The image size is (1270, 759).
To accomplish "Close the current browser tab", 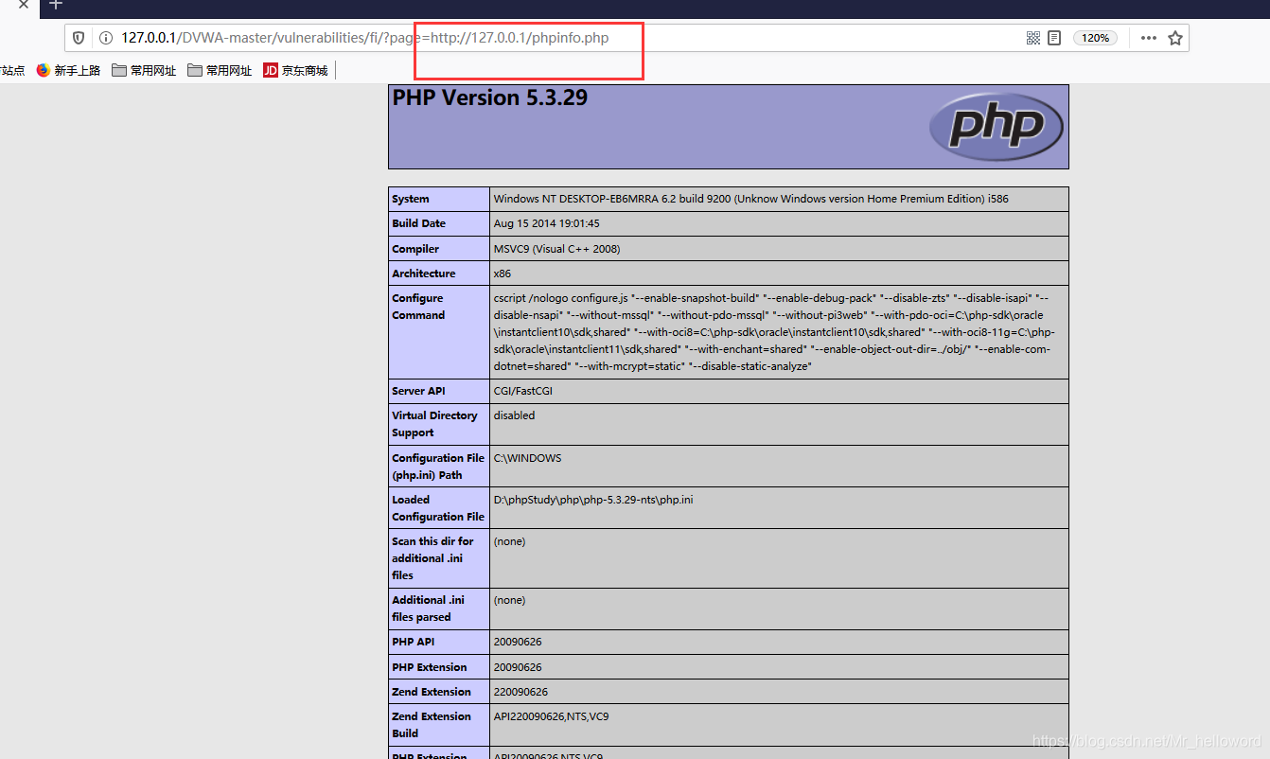I will point(24,5).
